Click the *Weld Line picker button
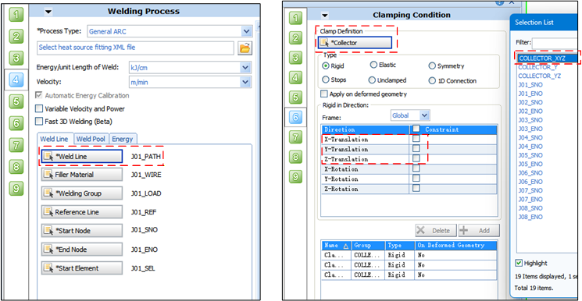 pos(82,157)
